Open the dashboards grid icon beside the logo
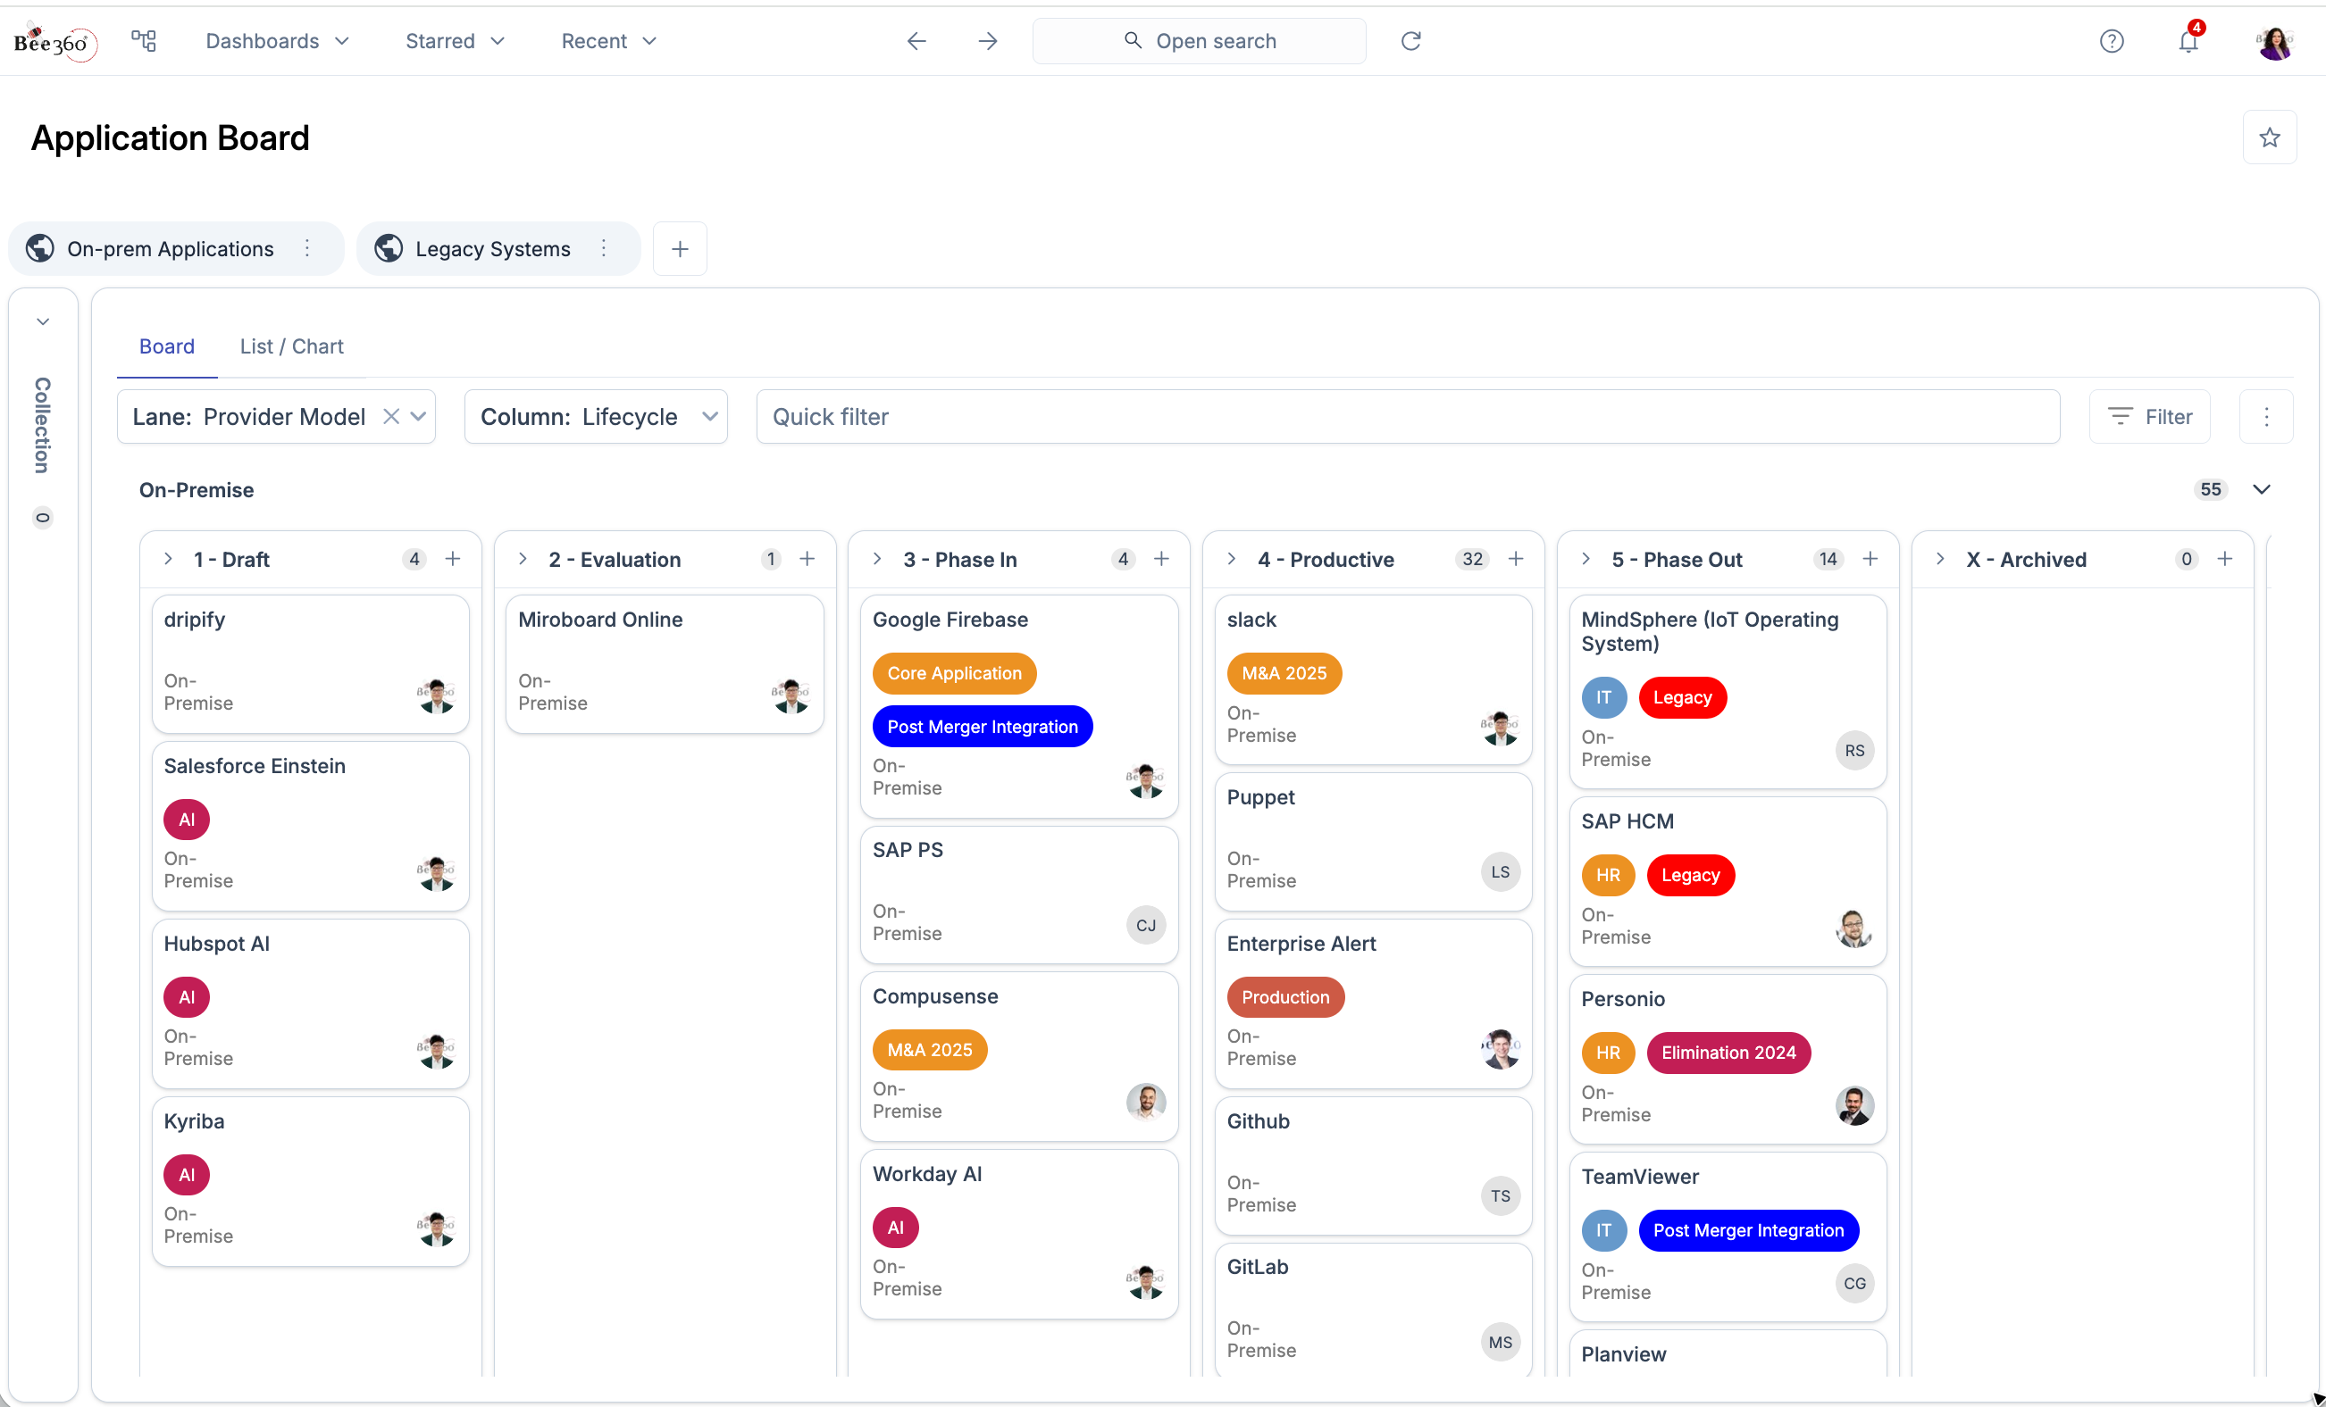The image size is (2326, 1407). (144, 40)
